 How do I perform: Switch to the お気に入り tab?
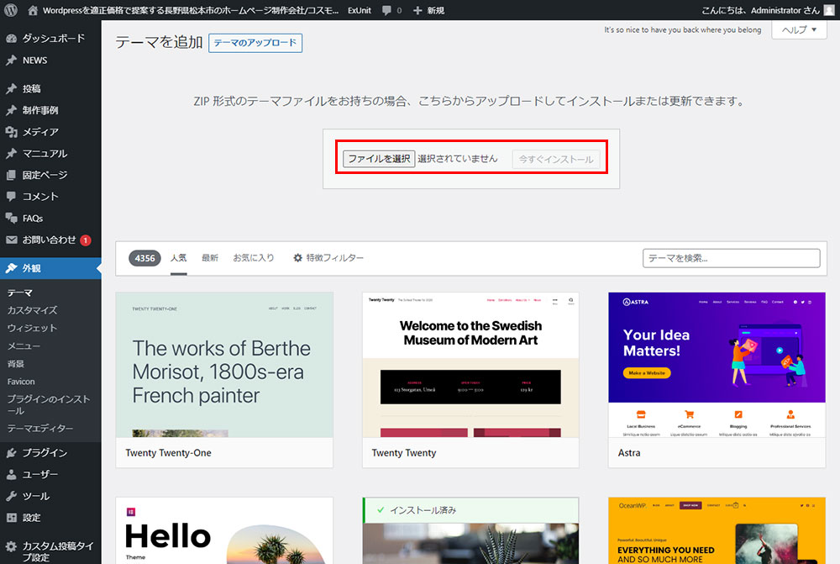(x=254, y=258)
